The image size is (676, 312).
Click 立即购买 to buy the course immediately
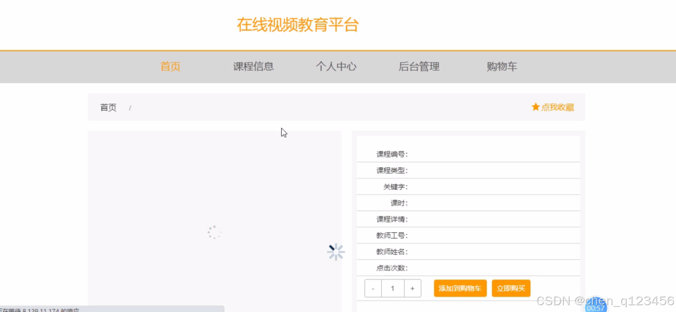(x=511, y=288)
